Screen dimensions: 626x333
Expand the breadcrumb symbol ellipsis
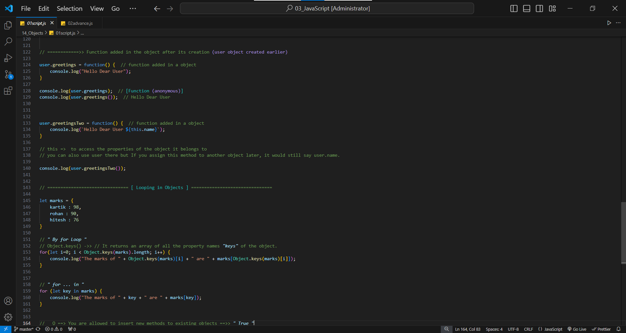point(82,33)
